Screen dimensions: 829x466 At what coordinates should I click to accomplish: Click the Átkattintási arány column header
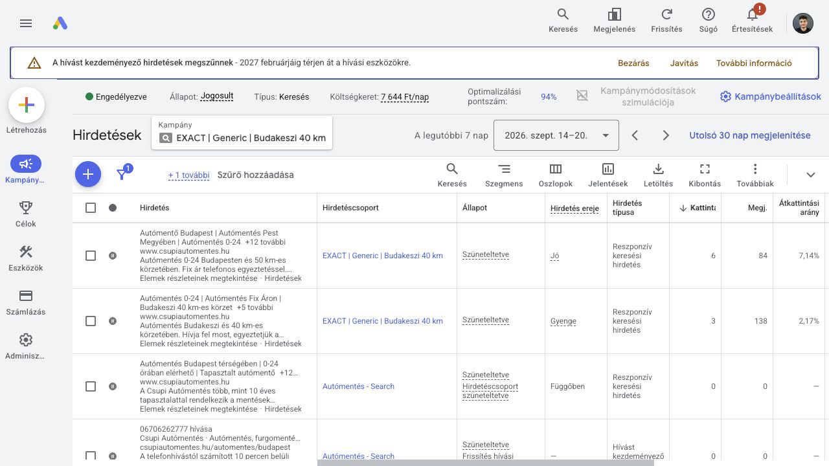799,208
